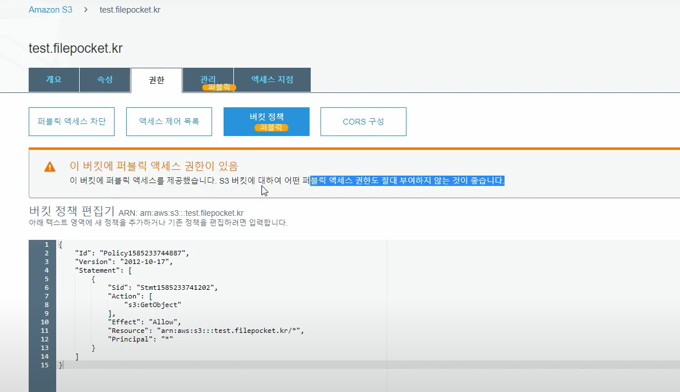
Task: Click the "Action": [ line
Action: [130, 296]
